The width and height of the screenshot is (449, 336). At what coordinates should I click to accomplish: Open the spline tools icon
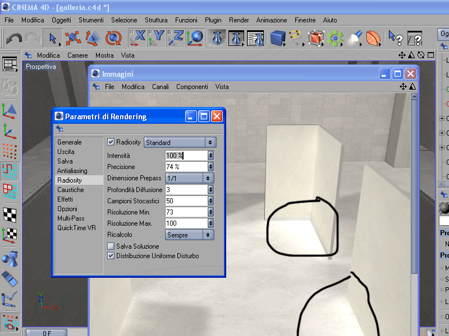pos(296,38)
